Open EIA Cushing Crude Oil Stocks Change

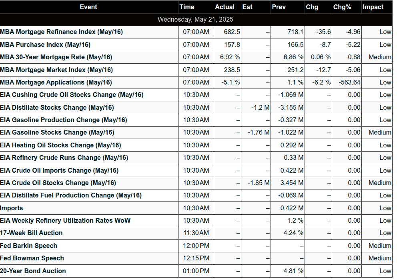click(72, 95)
